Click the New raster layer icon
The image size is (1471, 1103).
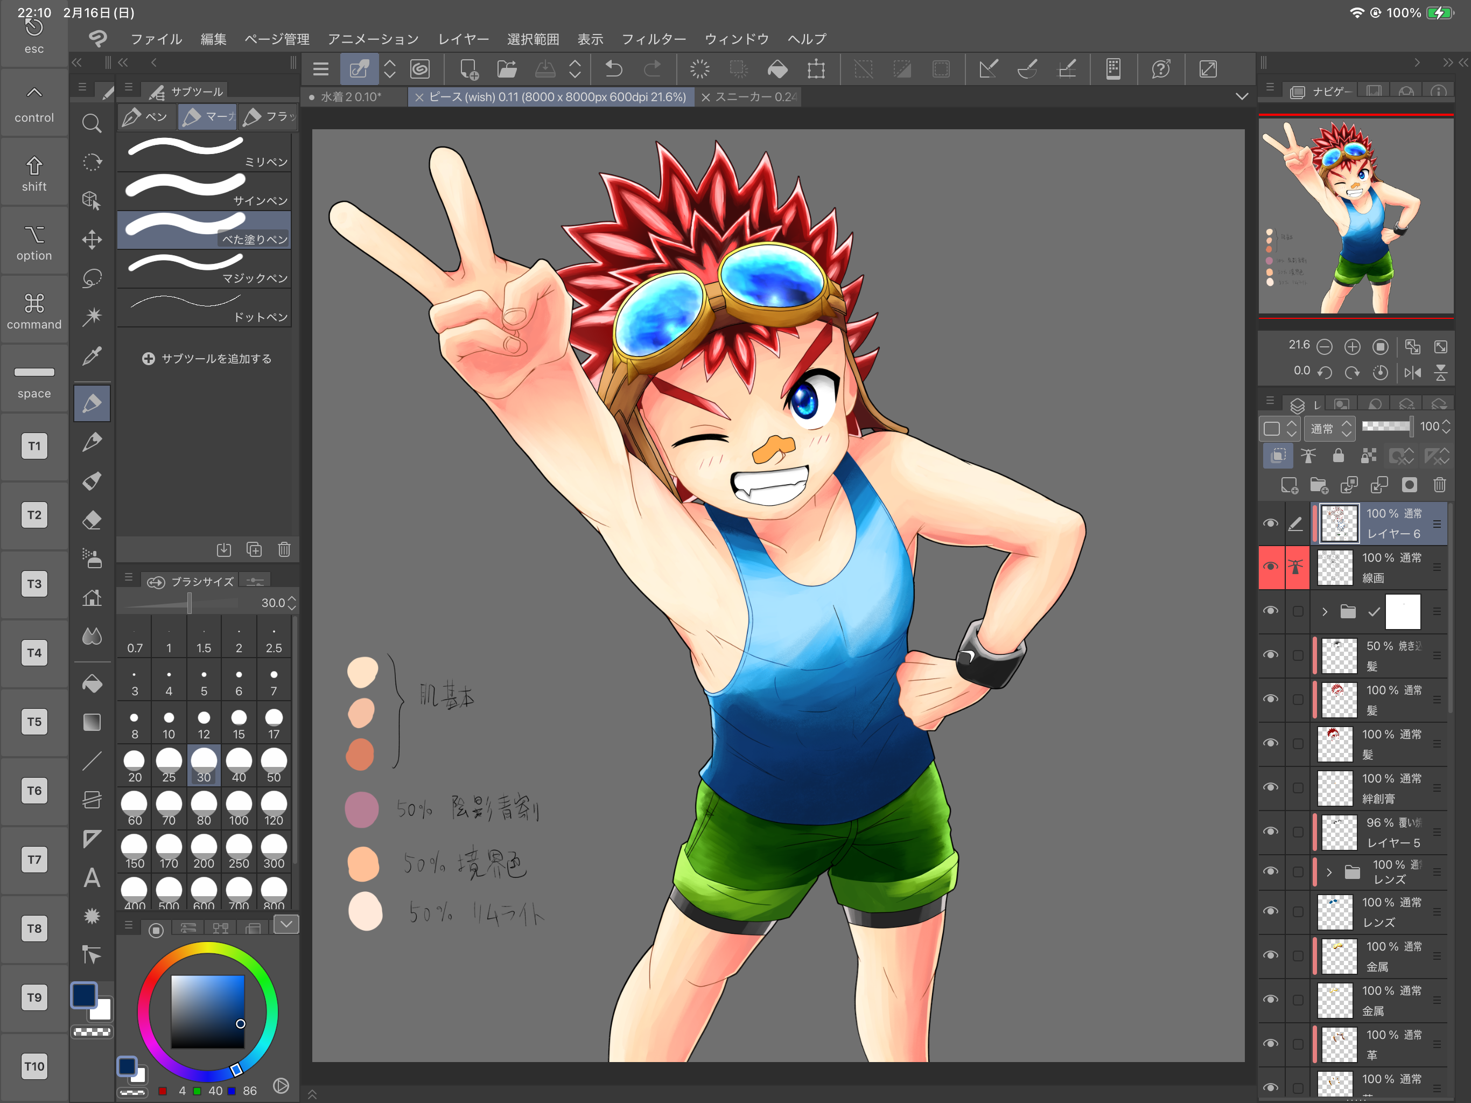tap(1289, 485)
